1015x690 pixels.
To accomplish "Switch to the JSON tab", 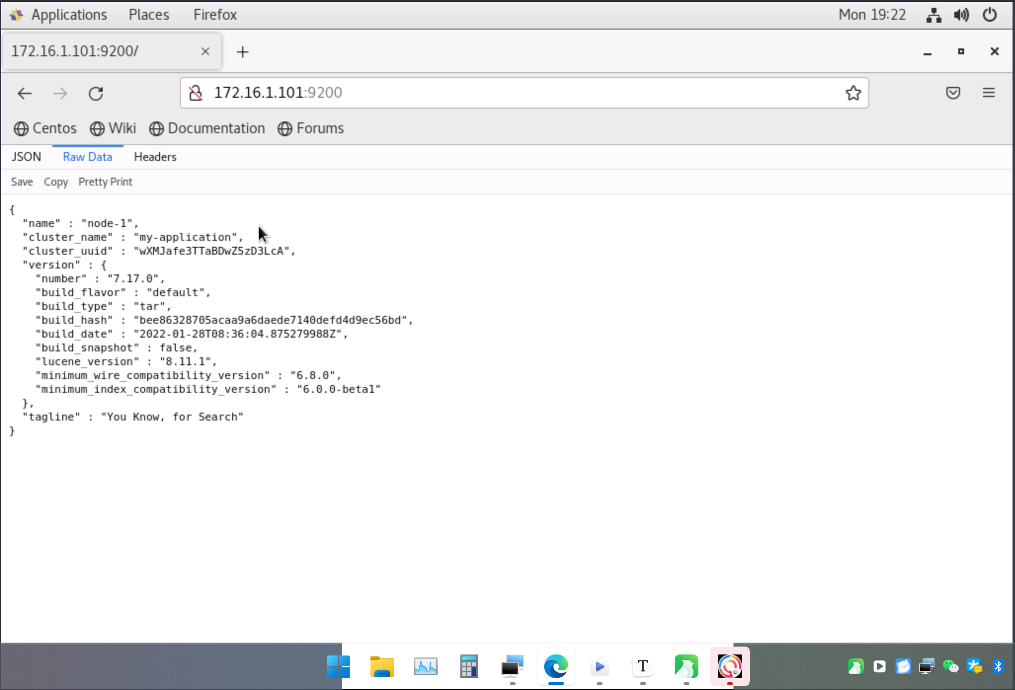I will click(27, 156).
